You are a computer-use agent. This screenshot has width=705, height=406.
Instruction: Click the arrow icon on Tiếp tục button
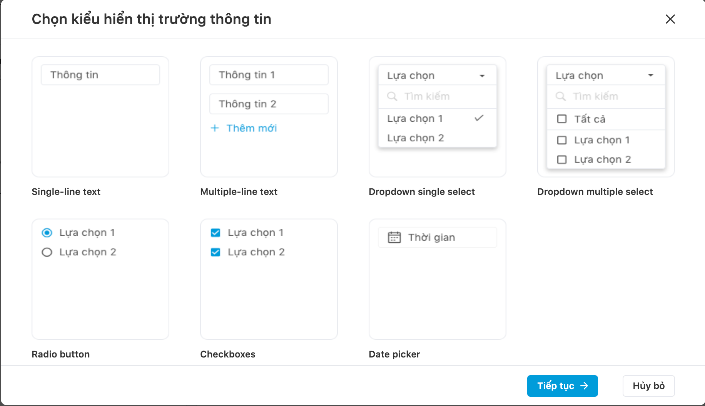[585, 386]
